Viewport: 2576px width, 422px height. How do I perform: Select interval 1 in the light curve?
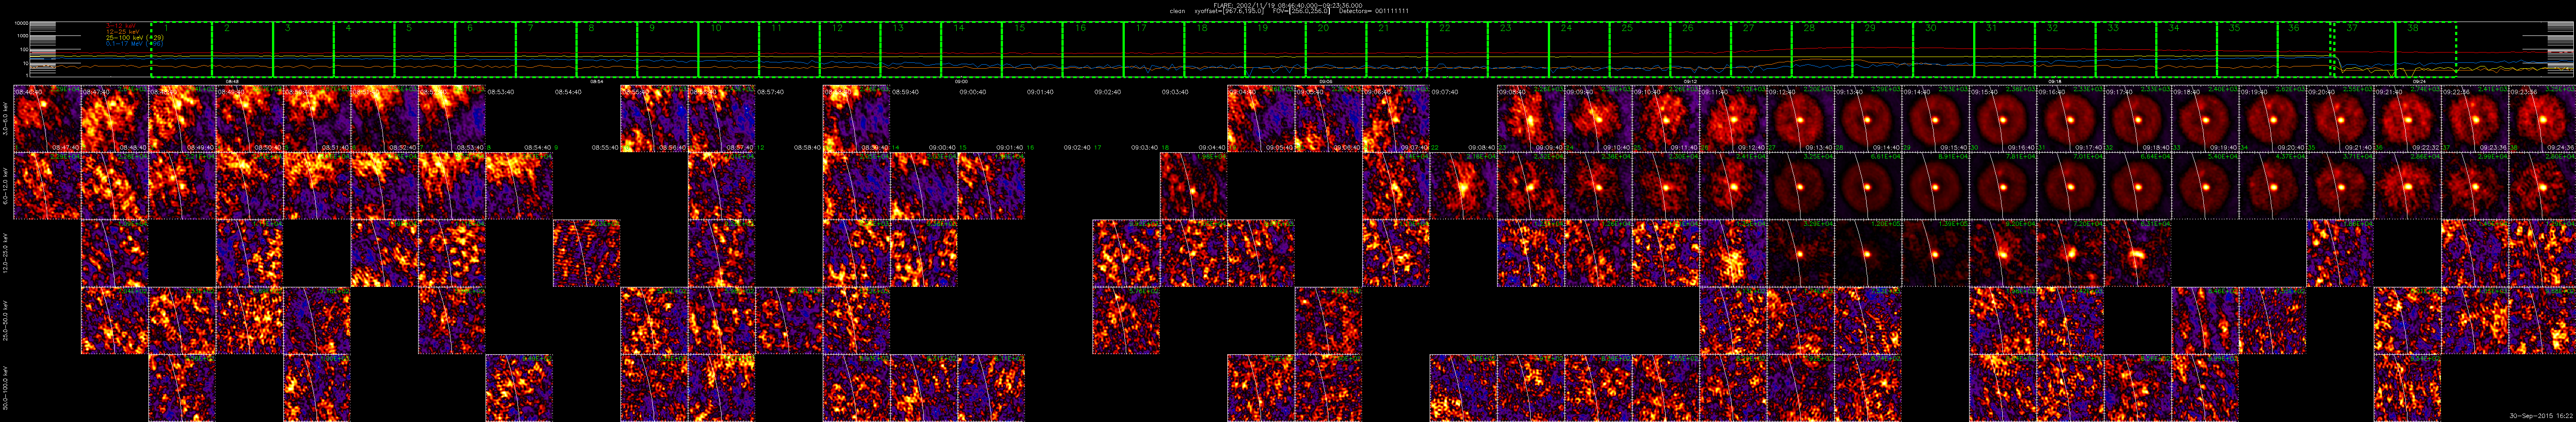click(x=182, y=50)
